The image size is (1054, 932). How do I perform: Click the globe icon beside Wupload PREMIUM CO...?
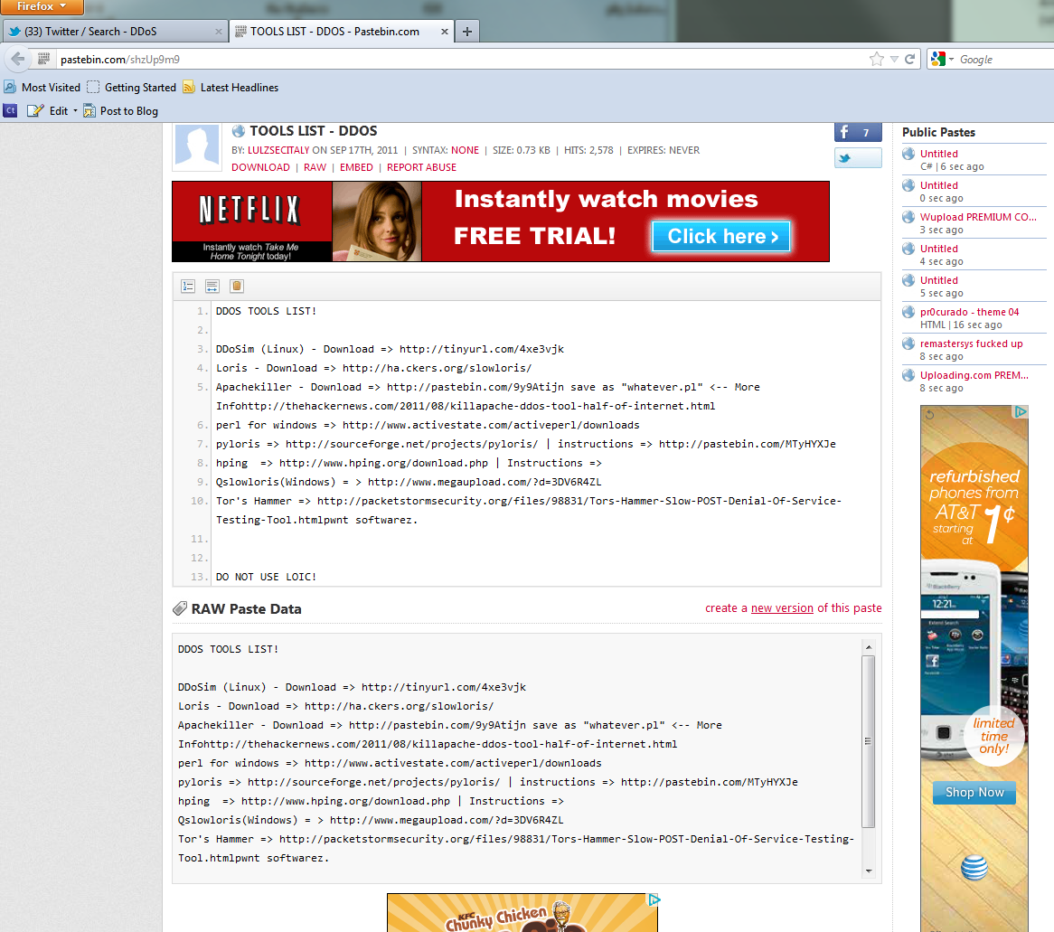click(908, 217)
